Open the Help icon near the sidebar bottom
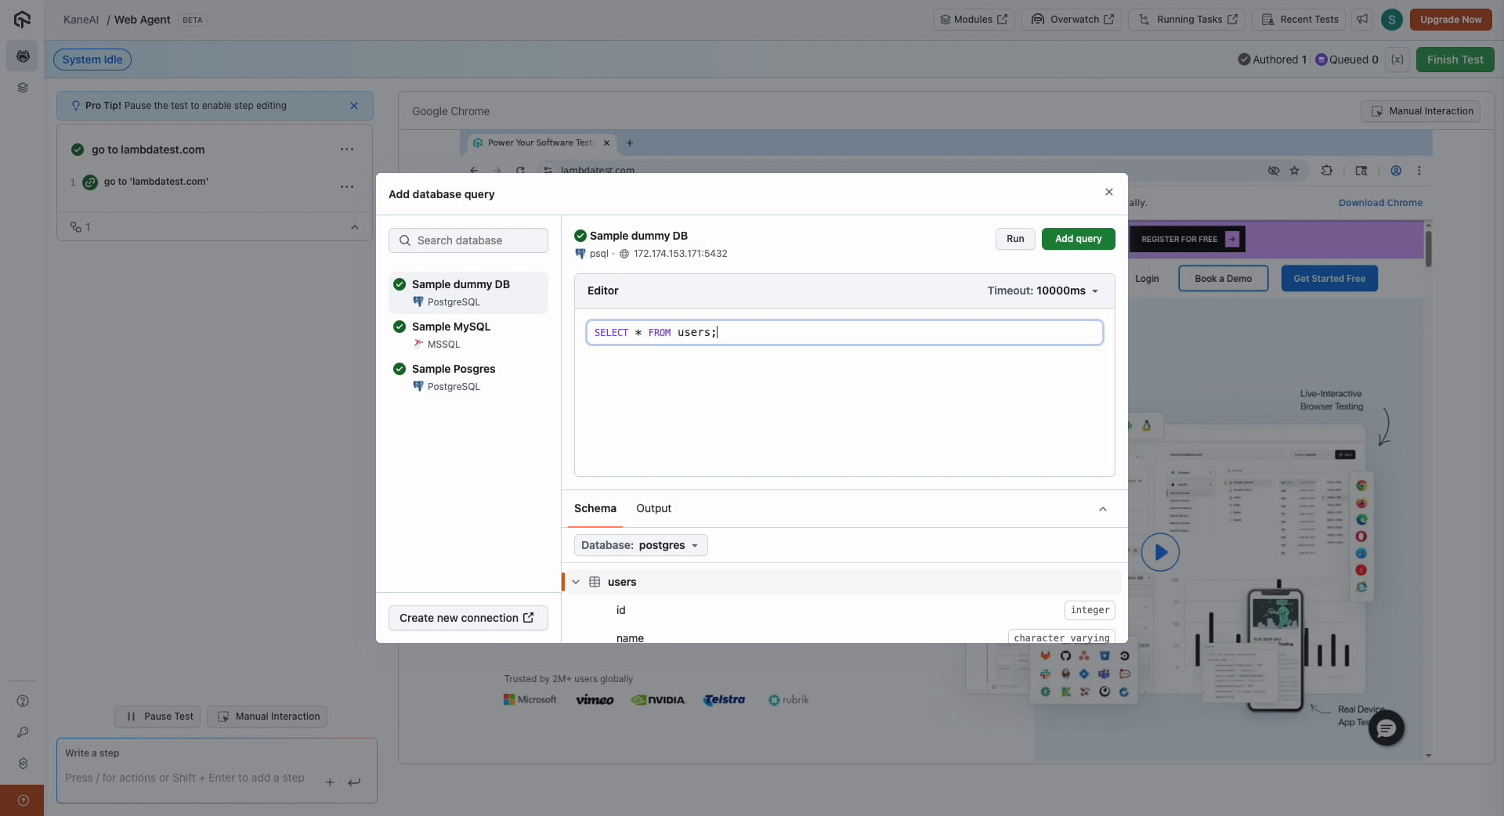The image size is (1504, 816). click(x=23, y=701)
